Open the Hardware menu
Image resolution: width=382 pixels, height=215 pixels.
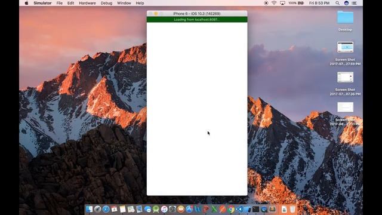(87, 3)
